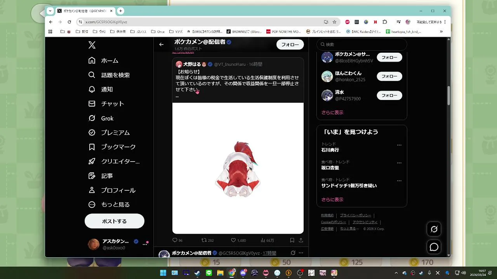Open 通知 (Notifications) in the sidebar

click(101, 90)
